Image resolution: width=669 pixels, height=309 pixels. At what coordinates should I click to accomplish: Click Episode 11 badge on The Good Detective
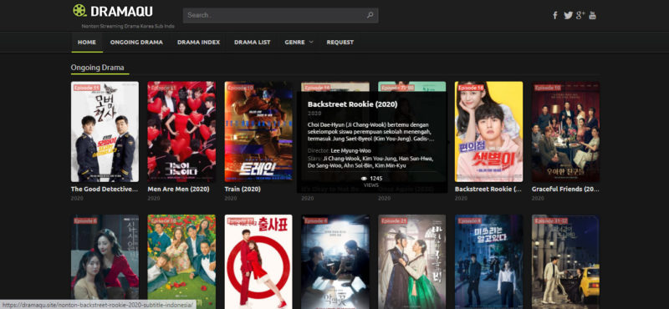(x=87, y=88)
